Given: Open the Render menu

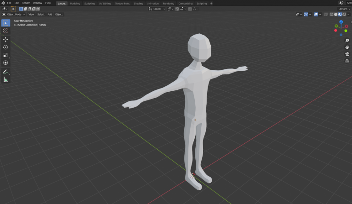Looking at the screenshot, I should click(x=26, y=3).
